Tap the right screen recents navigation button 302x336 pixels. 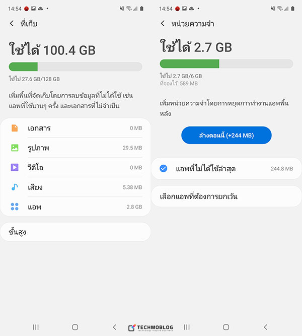point(187,327)
